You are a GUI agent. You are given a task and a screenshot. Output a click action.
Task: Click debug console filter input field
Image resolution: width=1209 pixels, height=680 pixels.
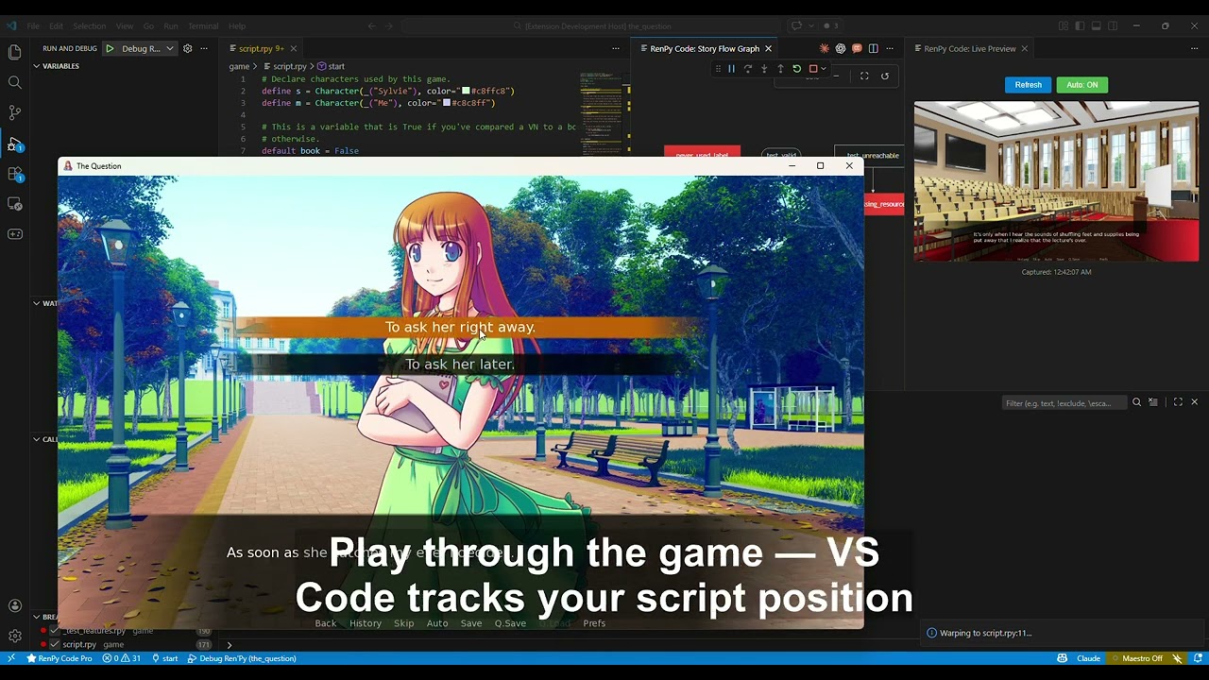pyautogui.click(x=1064, y=402)
